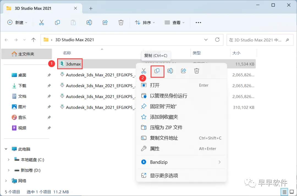
Task: Open a new tab with the plus button
Action: pos(91,9)
